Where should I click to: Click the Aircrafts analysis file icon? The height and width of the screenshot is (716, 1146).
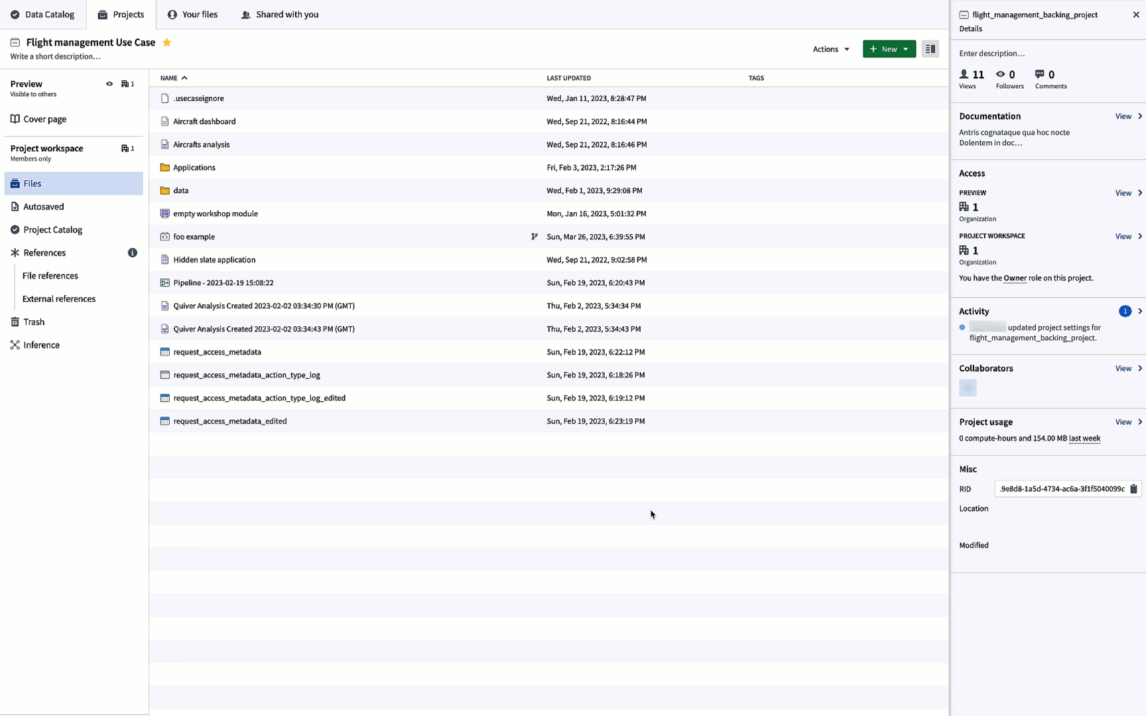tap(164, 145)
